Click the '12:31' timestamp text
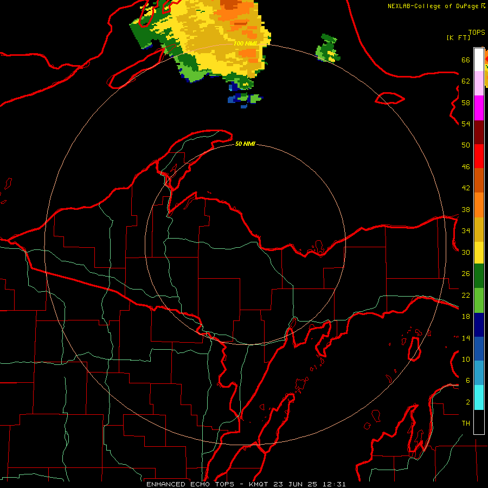488x488 pixels. point(334,484)
